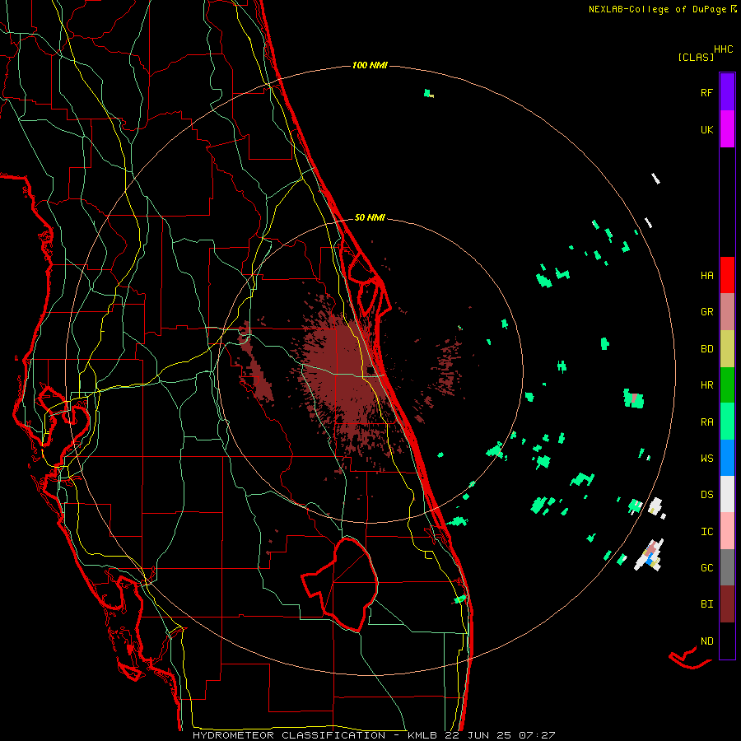Click the WS blue legend swatch
The width and height of the screenshot is (741, 741).
click(727, 458)
